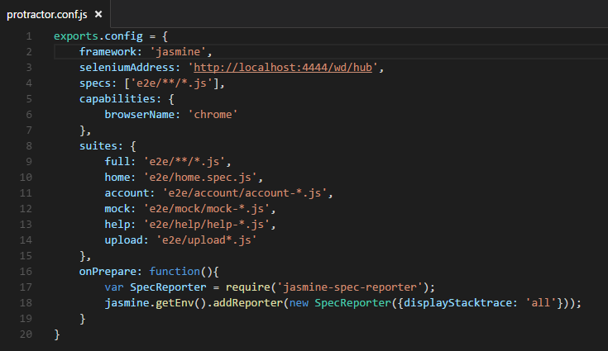Open the http://localhost:4444/wd/hub link
Viewport: 608px width, 351px height.
point(283,68)
